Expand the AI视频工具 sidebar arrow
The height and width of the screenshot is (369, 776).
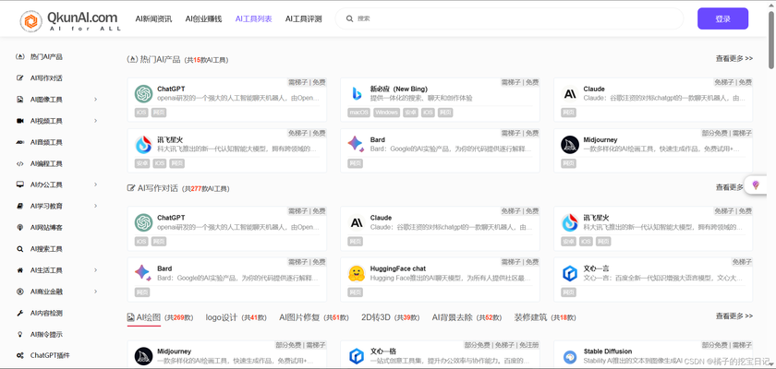click(95, 121)
